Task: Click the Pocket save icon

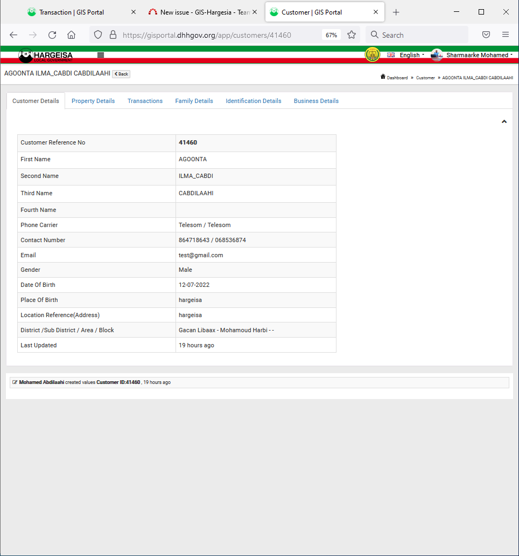Action: point(486,35)
